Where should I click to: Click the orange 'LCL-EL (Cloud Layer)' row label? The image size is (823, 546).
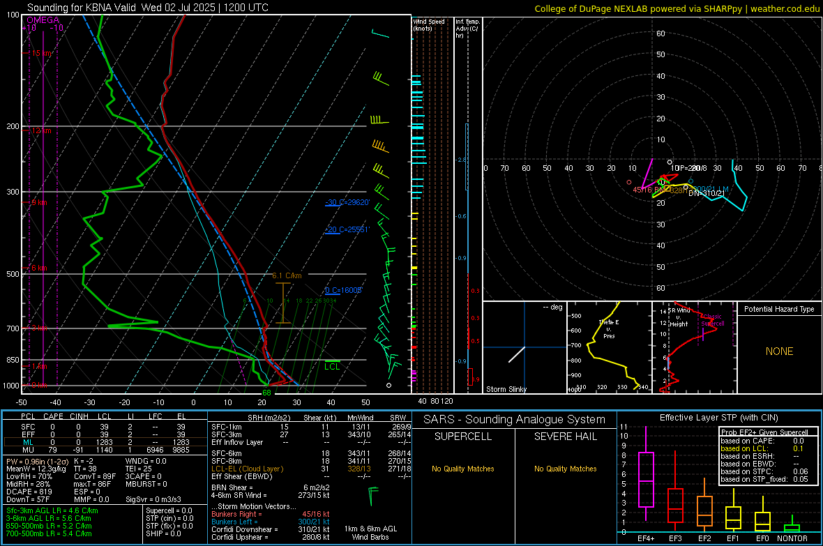[x=247, y=469]
